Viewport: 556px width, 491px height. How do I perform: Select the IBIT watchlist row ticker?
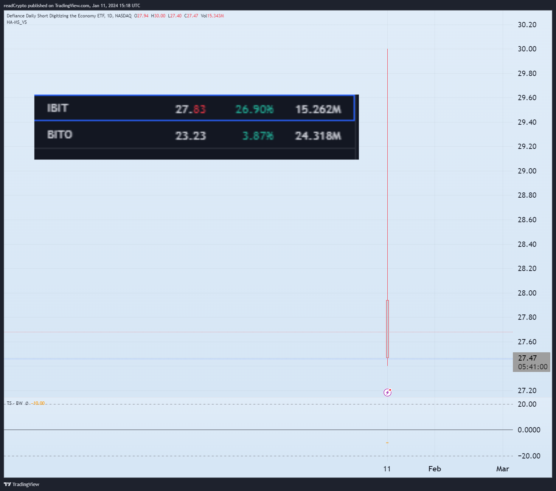58,108
